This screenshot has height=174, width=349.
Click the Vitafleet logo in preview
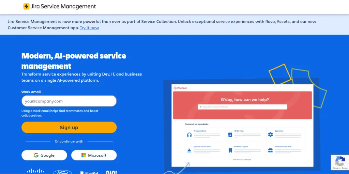[x=180, y=88]
